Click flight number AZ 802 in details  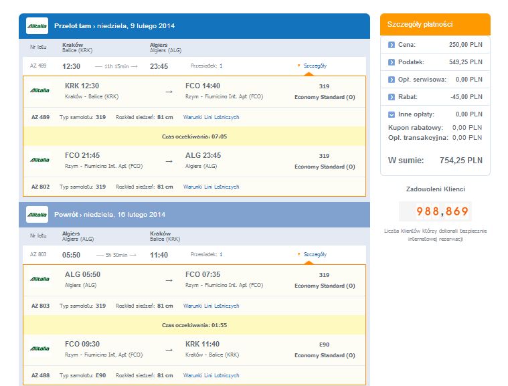tap(41, 187)
